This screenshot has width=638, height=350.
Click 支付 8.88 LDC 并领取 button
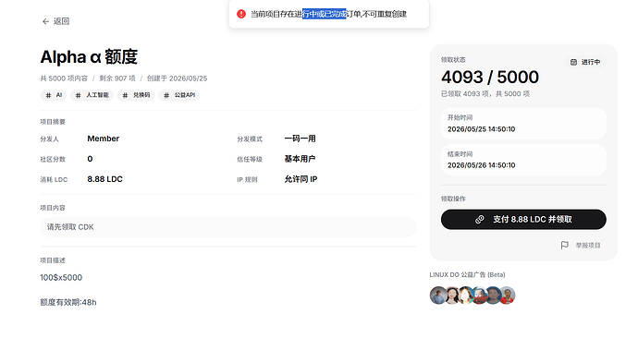coord(523,220)
